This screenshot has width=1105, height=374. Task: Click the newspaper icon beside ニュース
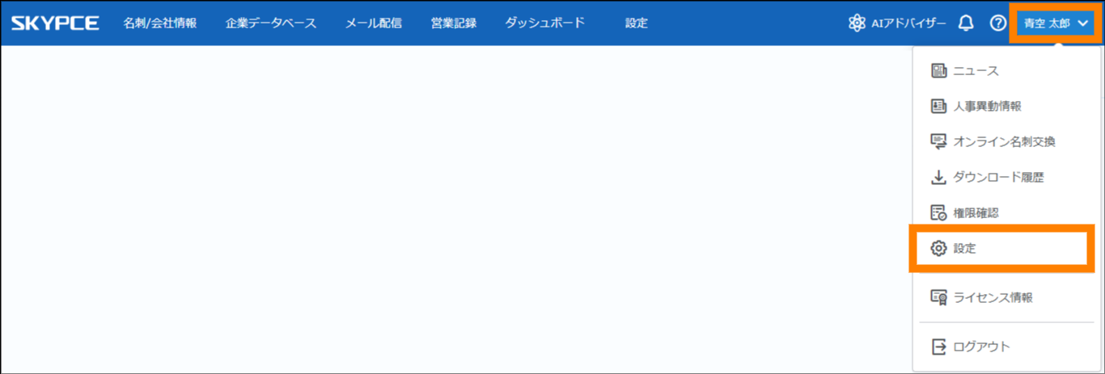938,71
